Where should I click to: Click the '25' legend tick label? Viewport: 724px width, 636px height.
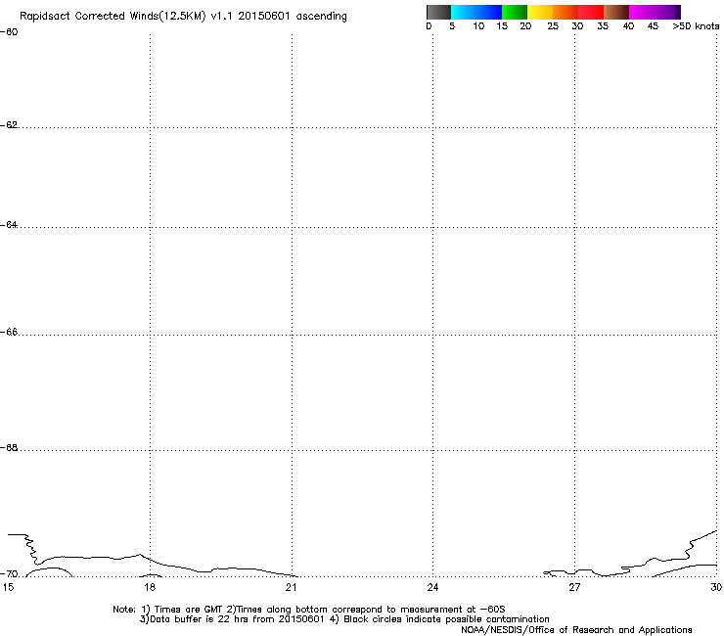click(x=553, y=26)
